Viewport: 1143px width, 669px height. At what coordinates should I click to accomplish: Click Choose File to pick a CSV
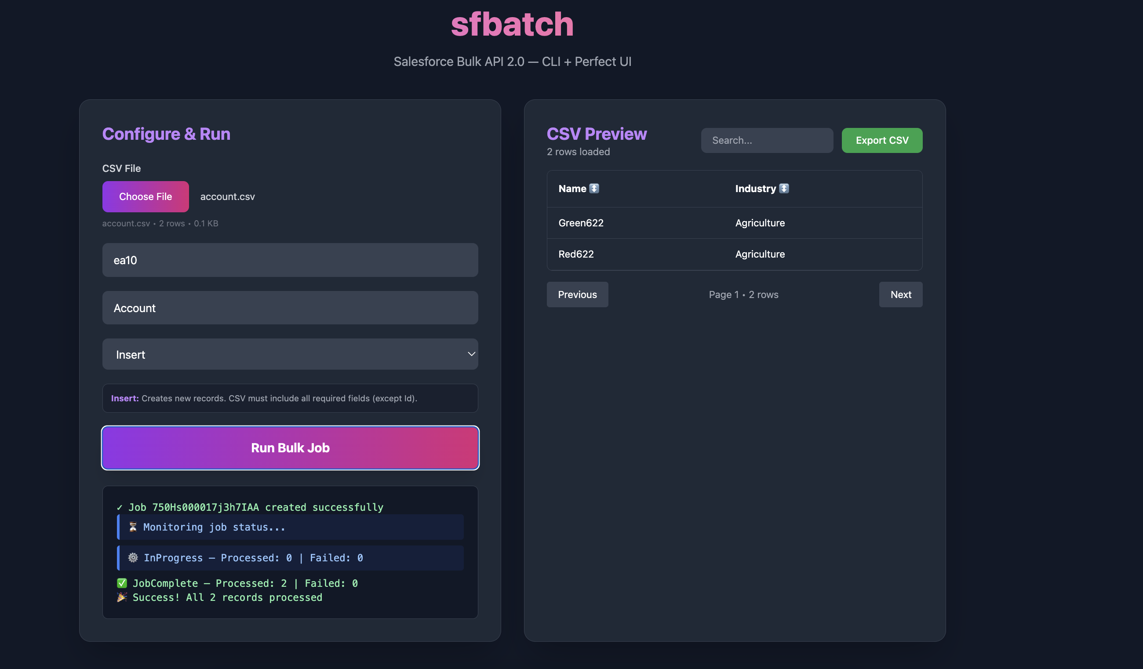(x=145, y=196)
